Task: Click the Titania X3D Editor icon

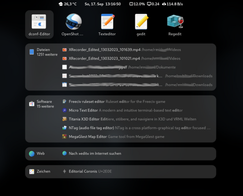Action: (x=64, y=119)
